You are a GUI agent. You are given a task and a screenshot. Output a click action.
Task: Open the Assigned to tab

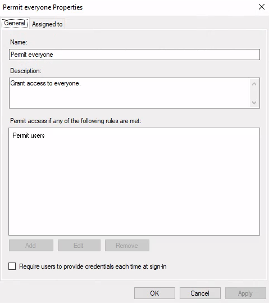point(47,24)
